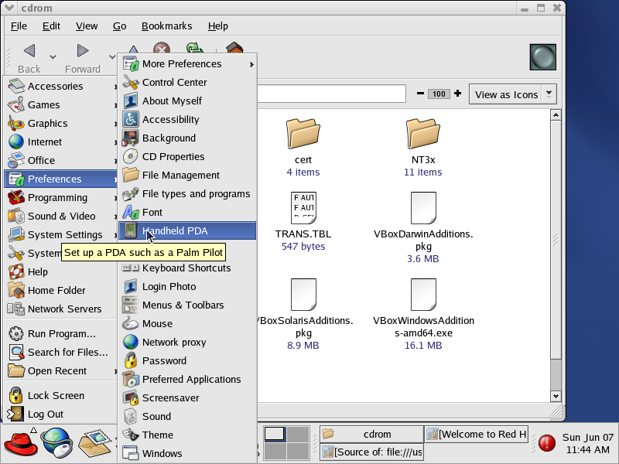Click the Sound speaker icon
The width and height of the screenshot is (619, 464).
tap(130, 416)
